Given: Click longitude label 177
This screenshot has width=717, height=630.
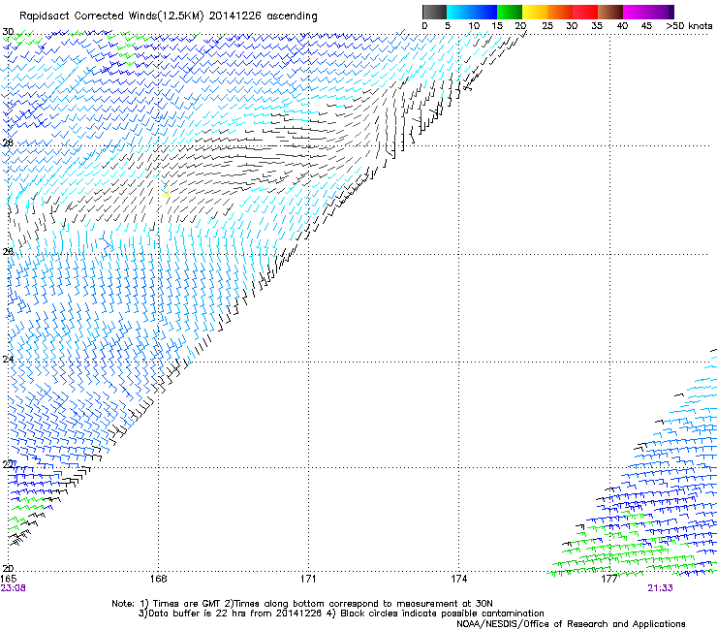Looking at the screenshot, I should click(x=609, y=579).
